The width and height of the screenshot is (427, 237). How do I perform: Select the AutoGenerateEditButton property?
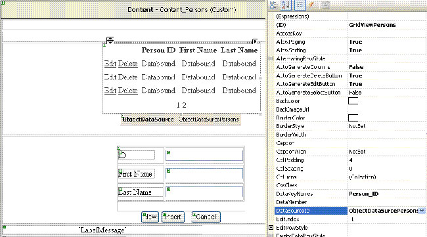point(305,84)
